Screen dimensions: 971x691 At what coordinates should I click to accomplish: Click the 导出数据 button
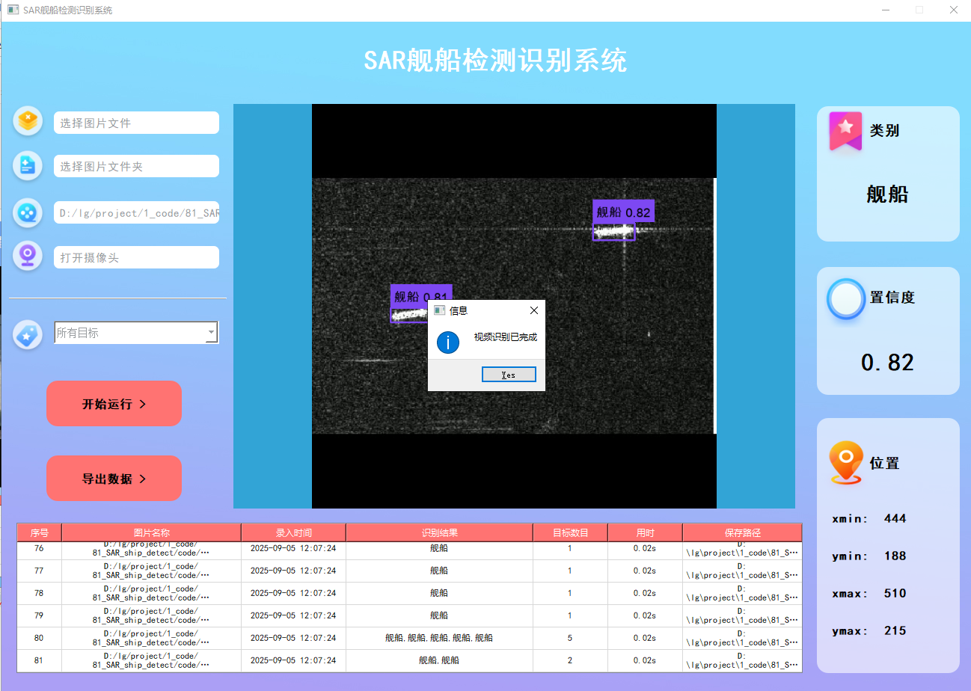pyautogui.click(x=114, y=479)
